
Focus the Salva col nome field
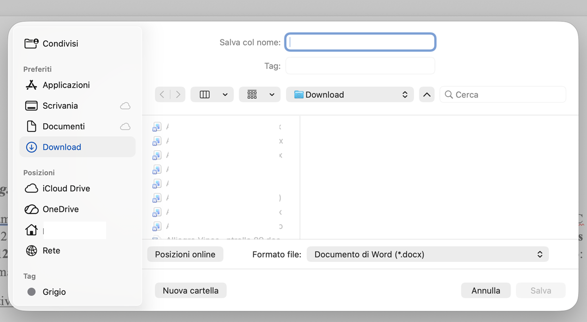(360, 42)
